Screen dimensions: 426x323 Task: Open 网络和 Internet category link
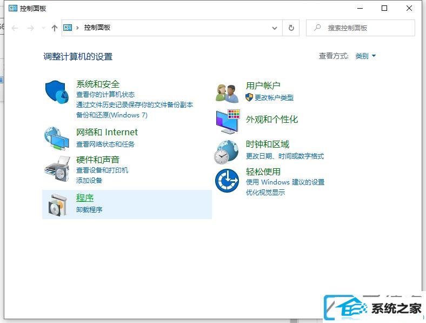click(107, 132)
